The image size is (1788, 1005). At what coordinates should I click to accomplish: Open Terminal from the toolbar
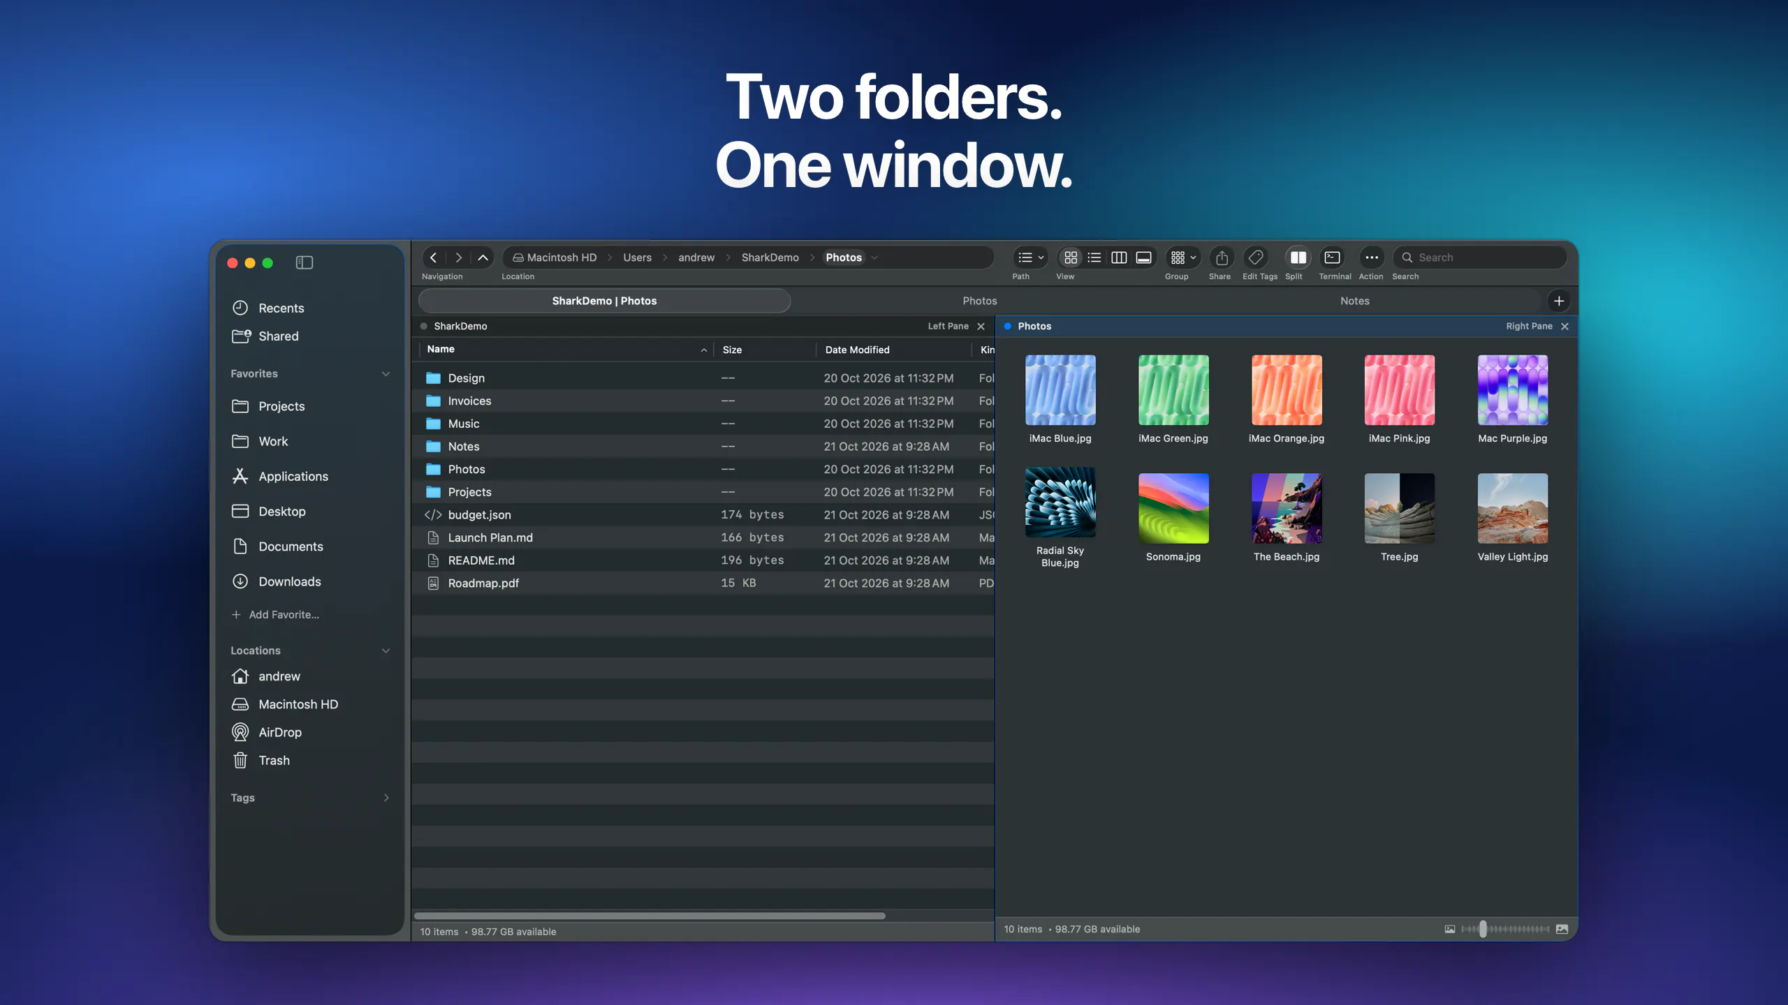1332,258
